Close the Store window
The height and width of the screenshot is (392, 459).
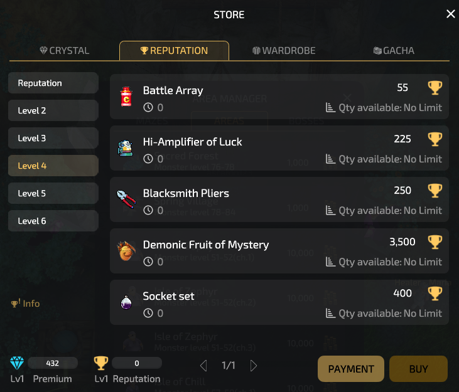(x=450, y=14)
